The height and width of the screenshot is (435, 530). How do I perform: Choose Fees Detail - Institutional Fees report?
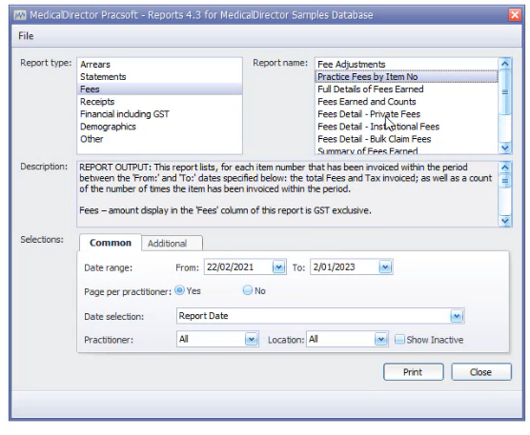coord(407,127)
